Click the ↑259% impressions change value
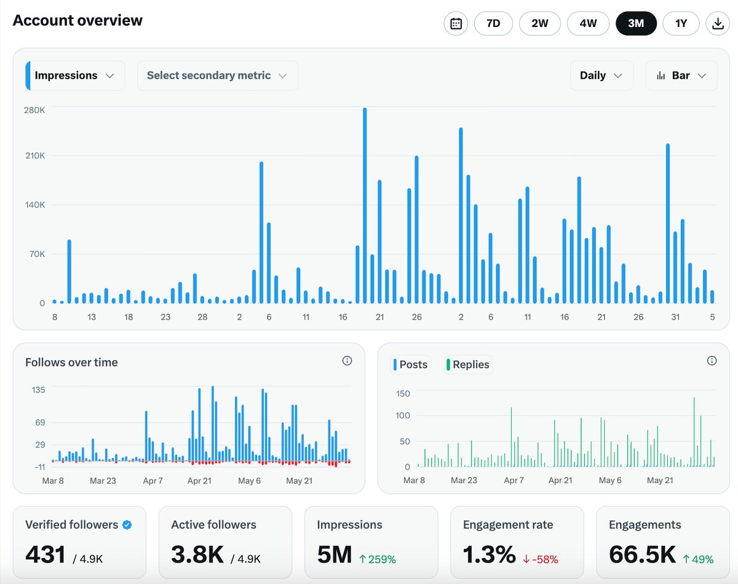Image resolution: width=738 pixels, height=584 pixels. [x=378, y=559]
